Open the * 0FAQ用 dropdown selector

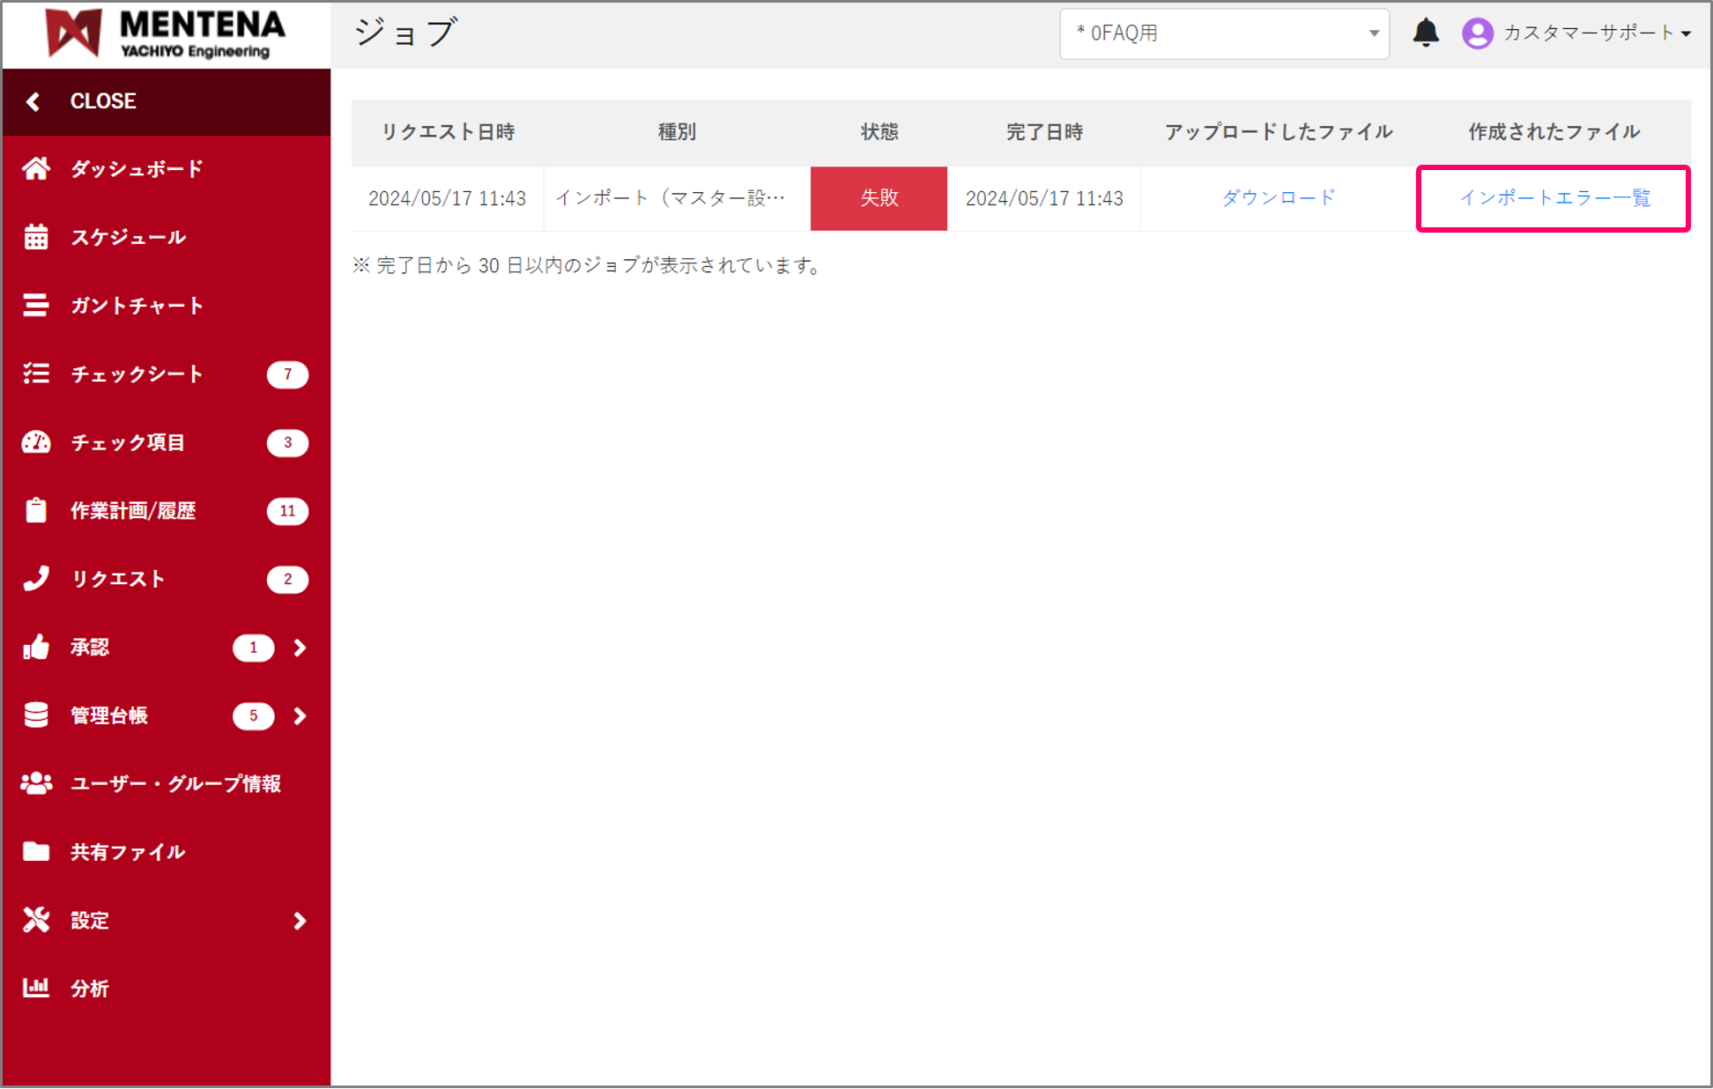(x=1223, y=33)
